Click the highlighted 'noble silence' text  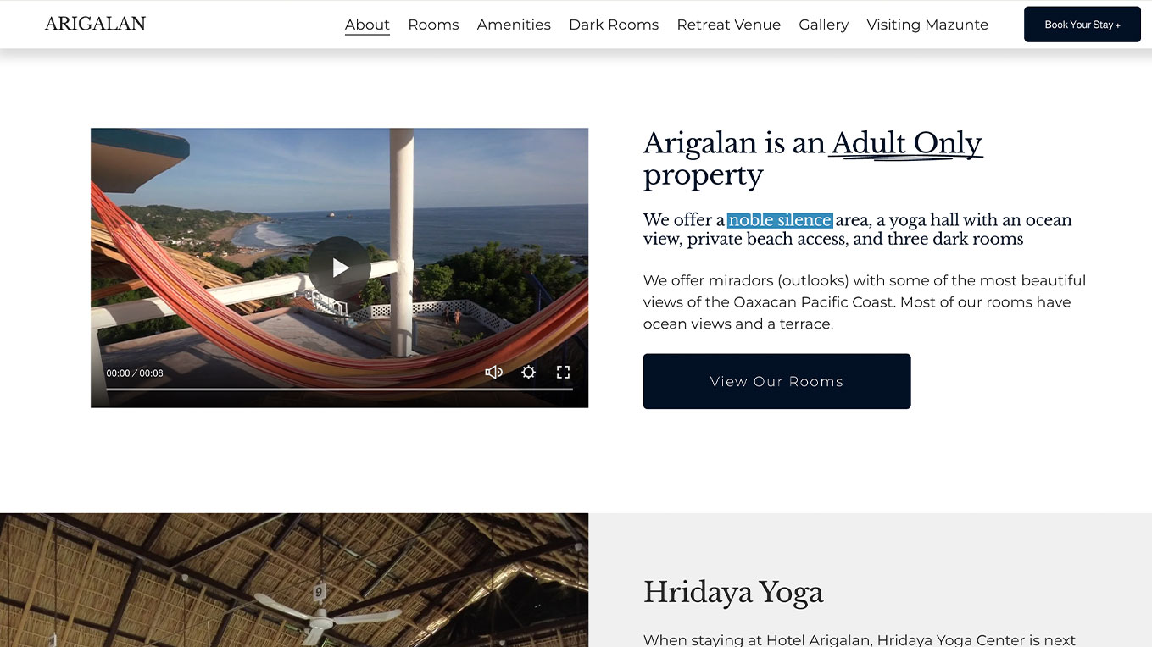pyautogui.click(x=780, y=220)
